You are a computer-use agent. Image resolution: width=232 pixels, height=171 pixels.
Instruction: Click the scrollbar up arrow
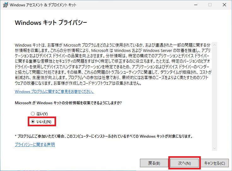[214, 45]
